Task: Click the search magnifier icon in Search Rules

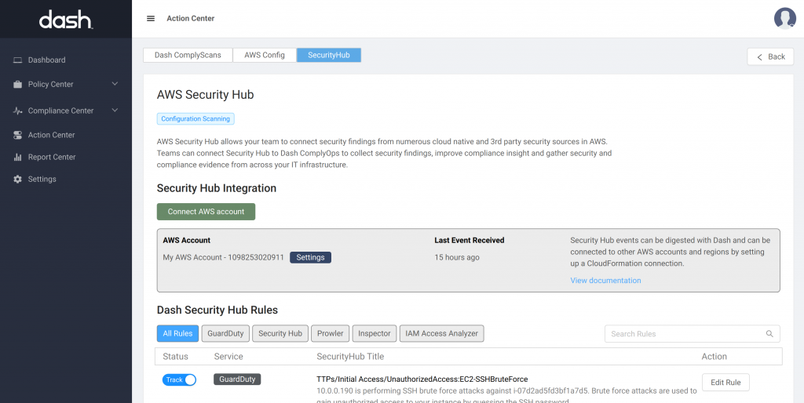Action: (x=769, y=334)
